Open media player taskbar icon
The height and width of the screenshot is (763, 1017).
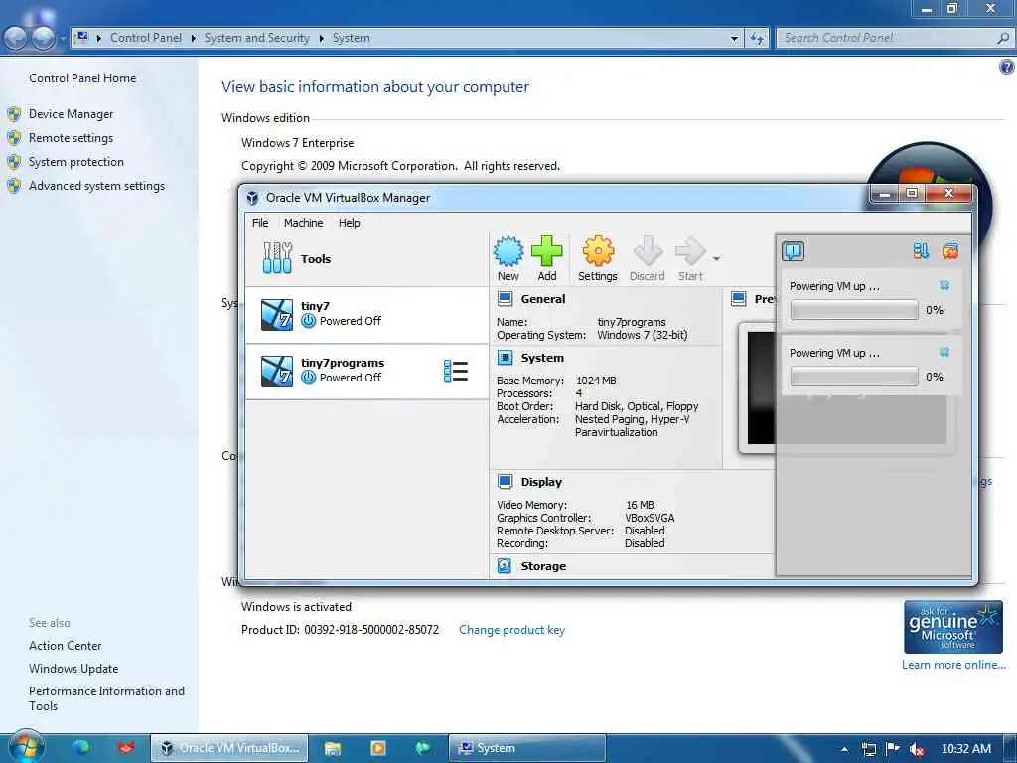(378, 748)
